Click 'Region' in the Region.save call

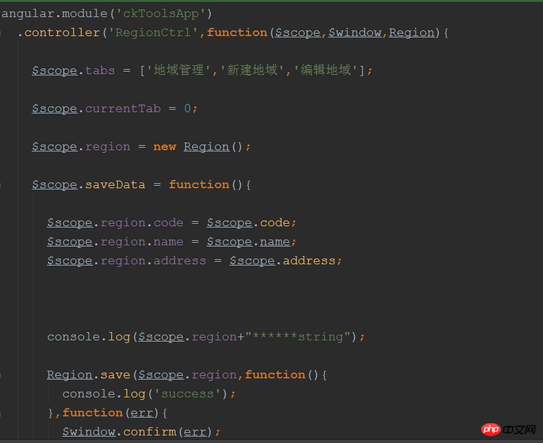click(x=70, y=375)
